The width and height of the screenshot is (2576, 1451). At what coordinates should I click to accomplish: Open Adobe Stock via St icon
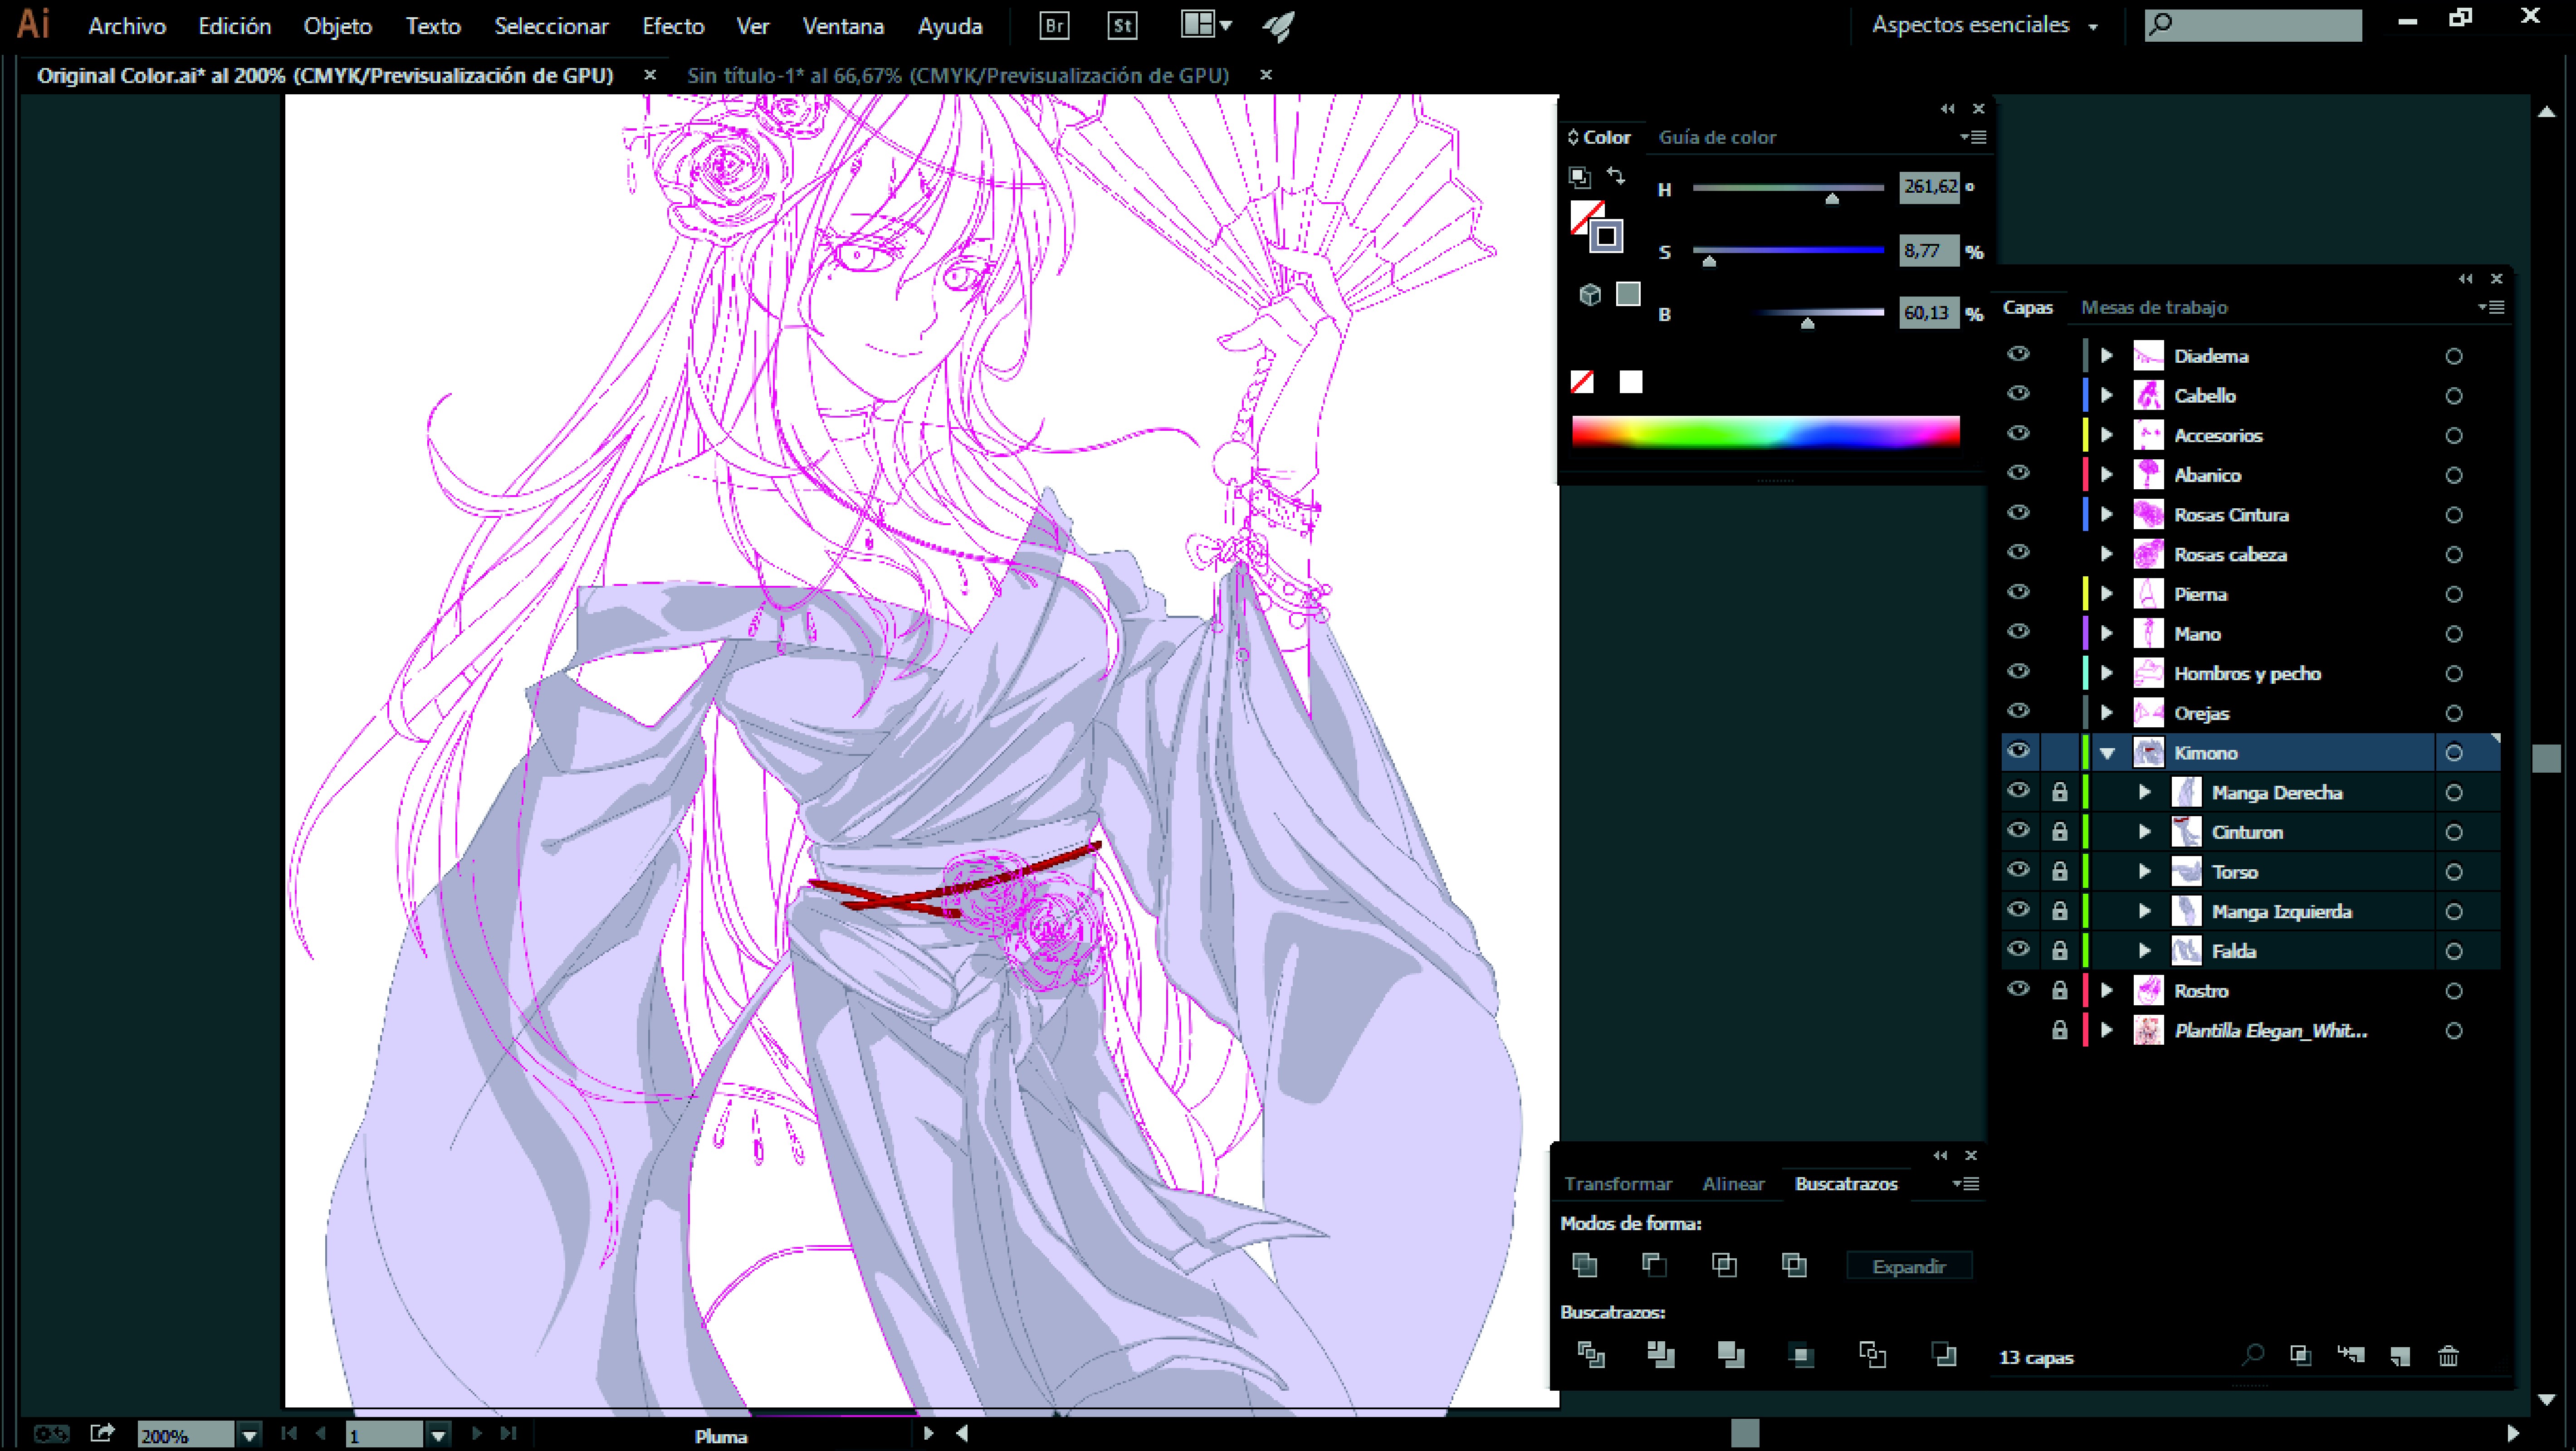pos(1122,26)
